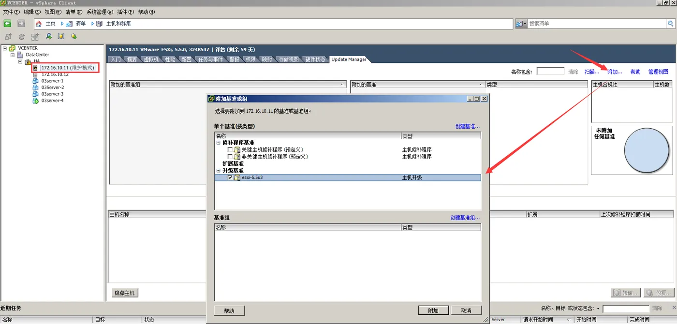Switch to the 配置 tab
677x324 pixels.
click(186, 59)
